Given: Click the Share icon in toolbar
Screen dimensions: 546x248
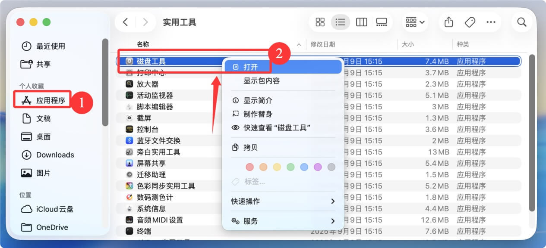Looking at the screenshot, I should (448, 22).
